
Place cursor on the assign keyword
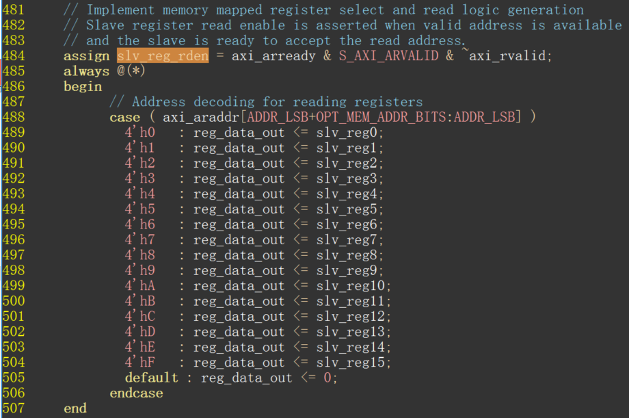tap(86, 56)
